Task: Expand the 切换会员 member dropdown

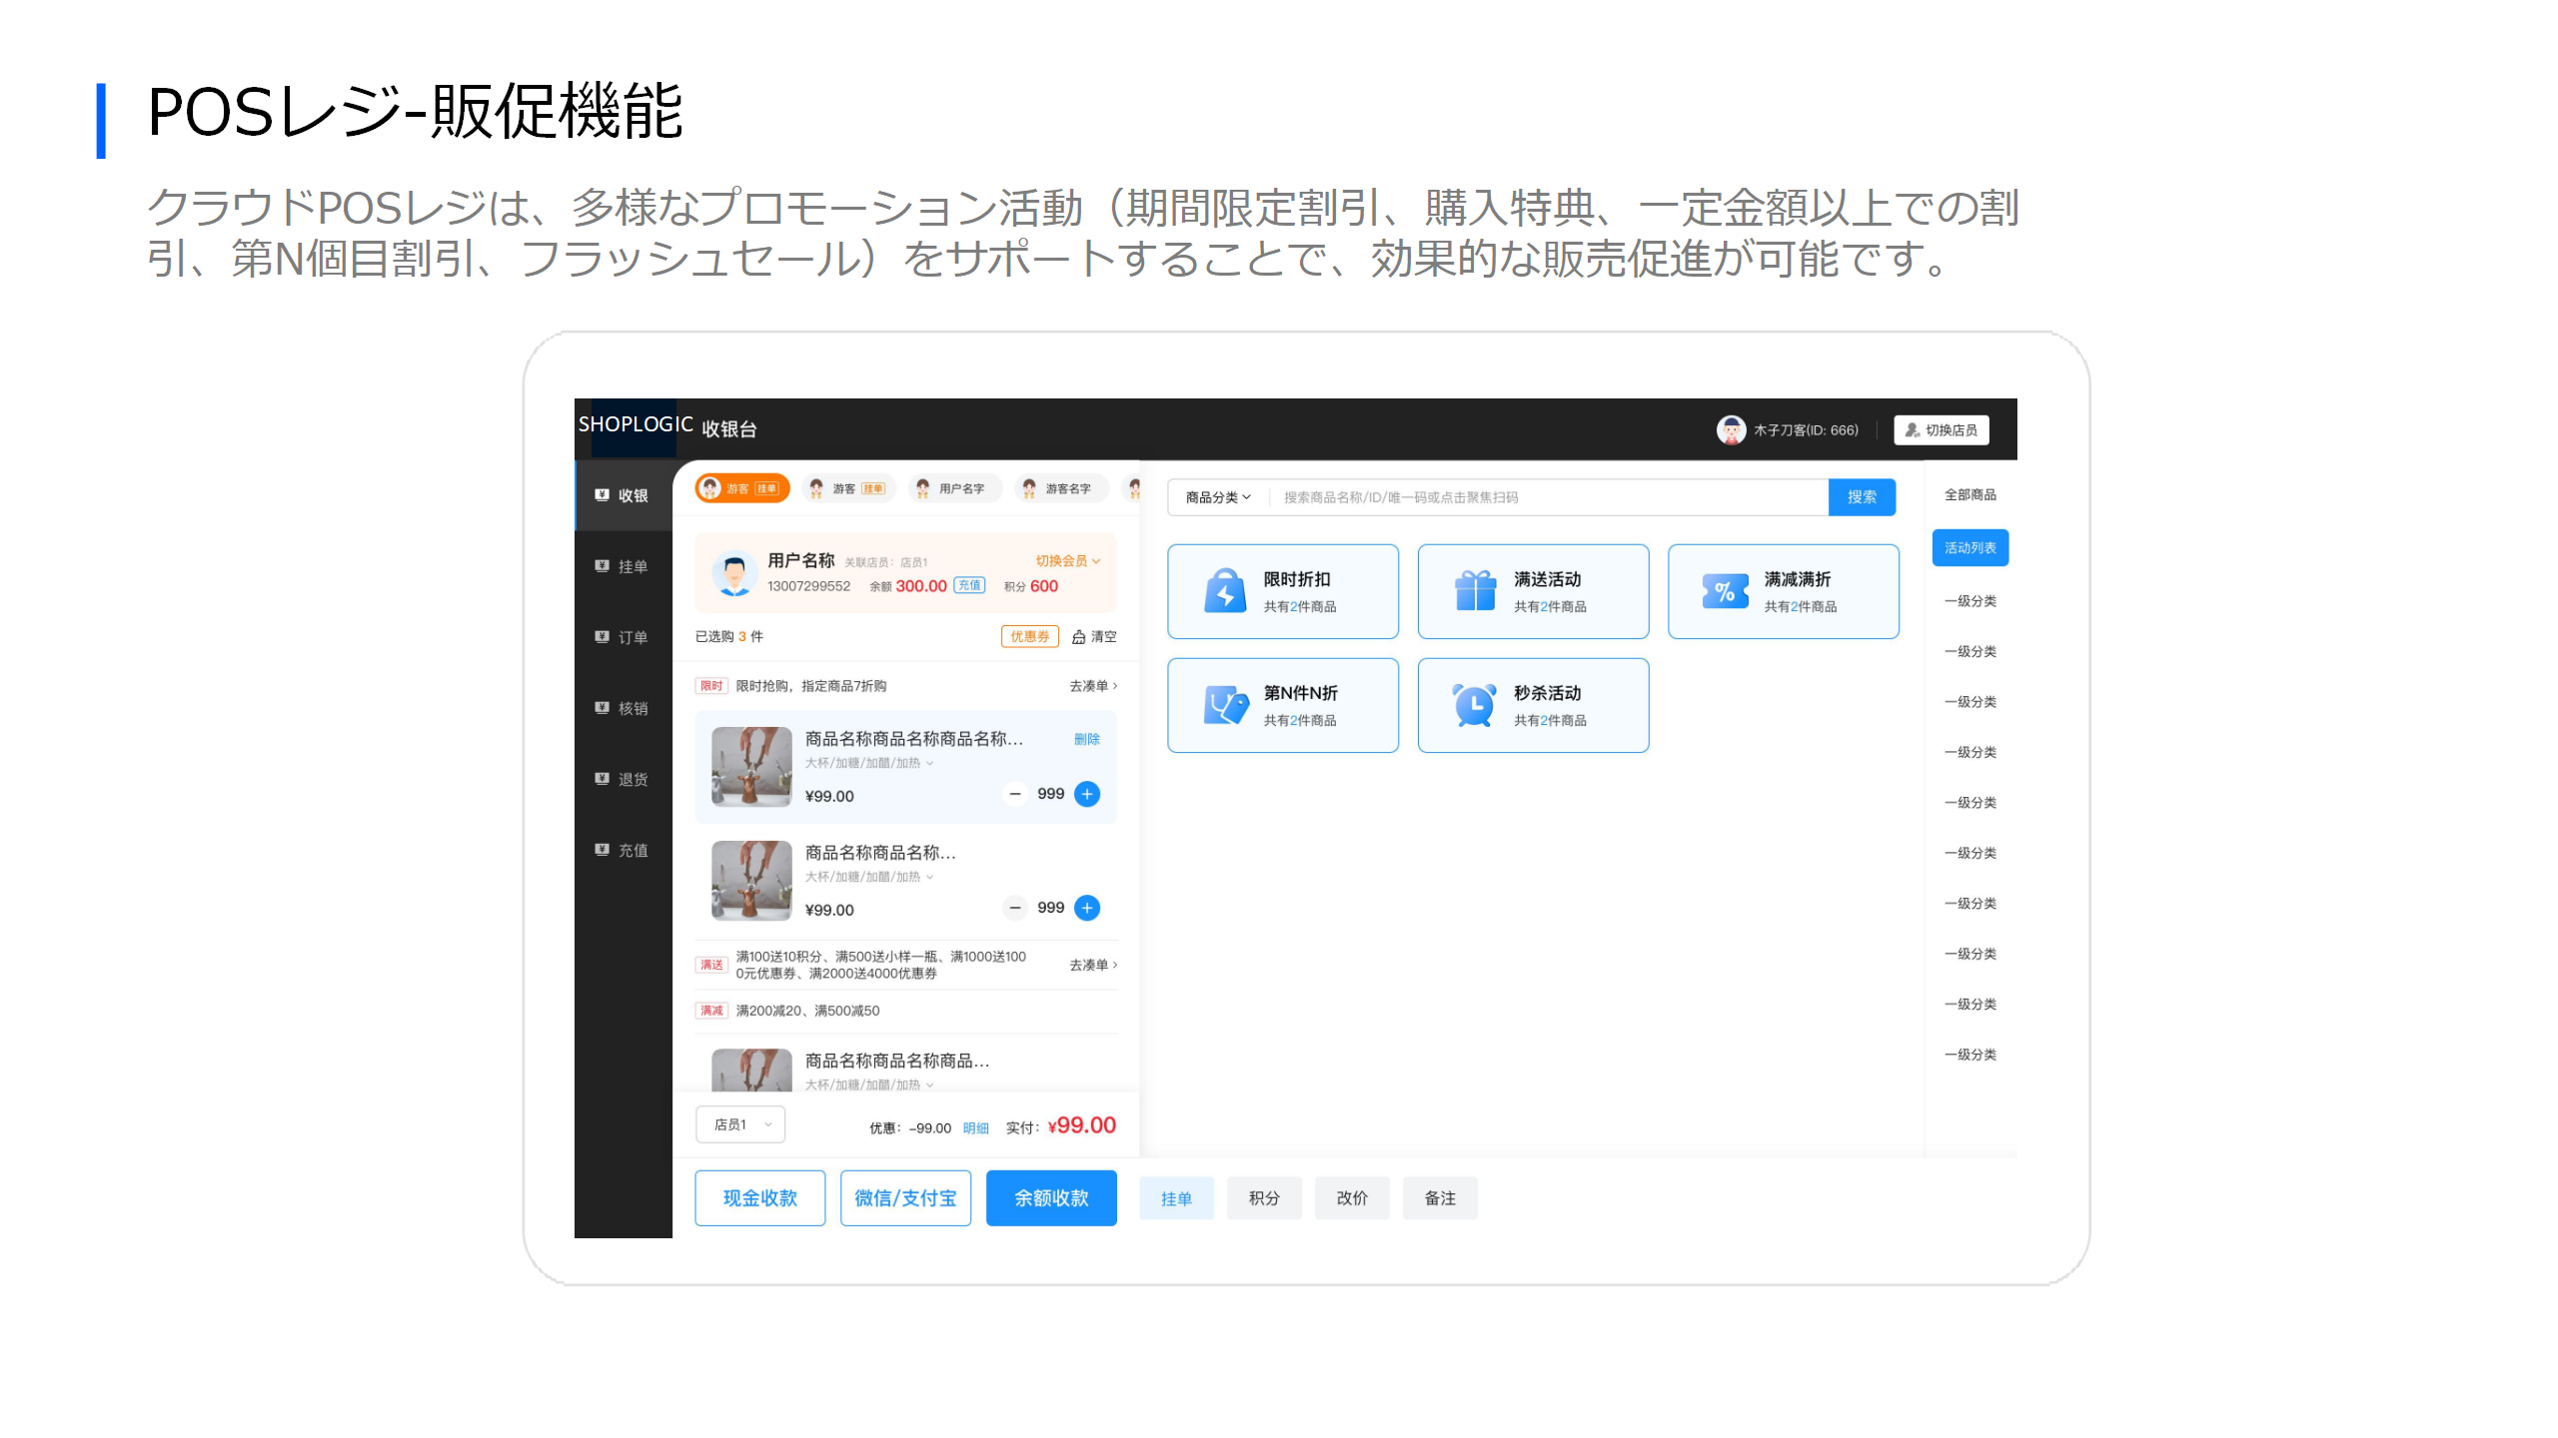Action: coord(1067,561)
